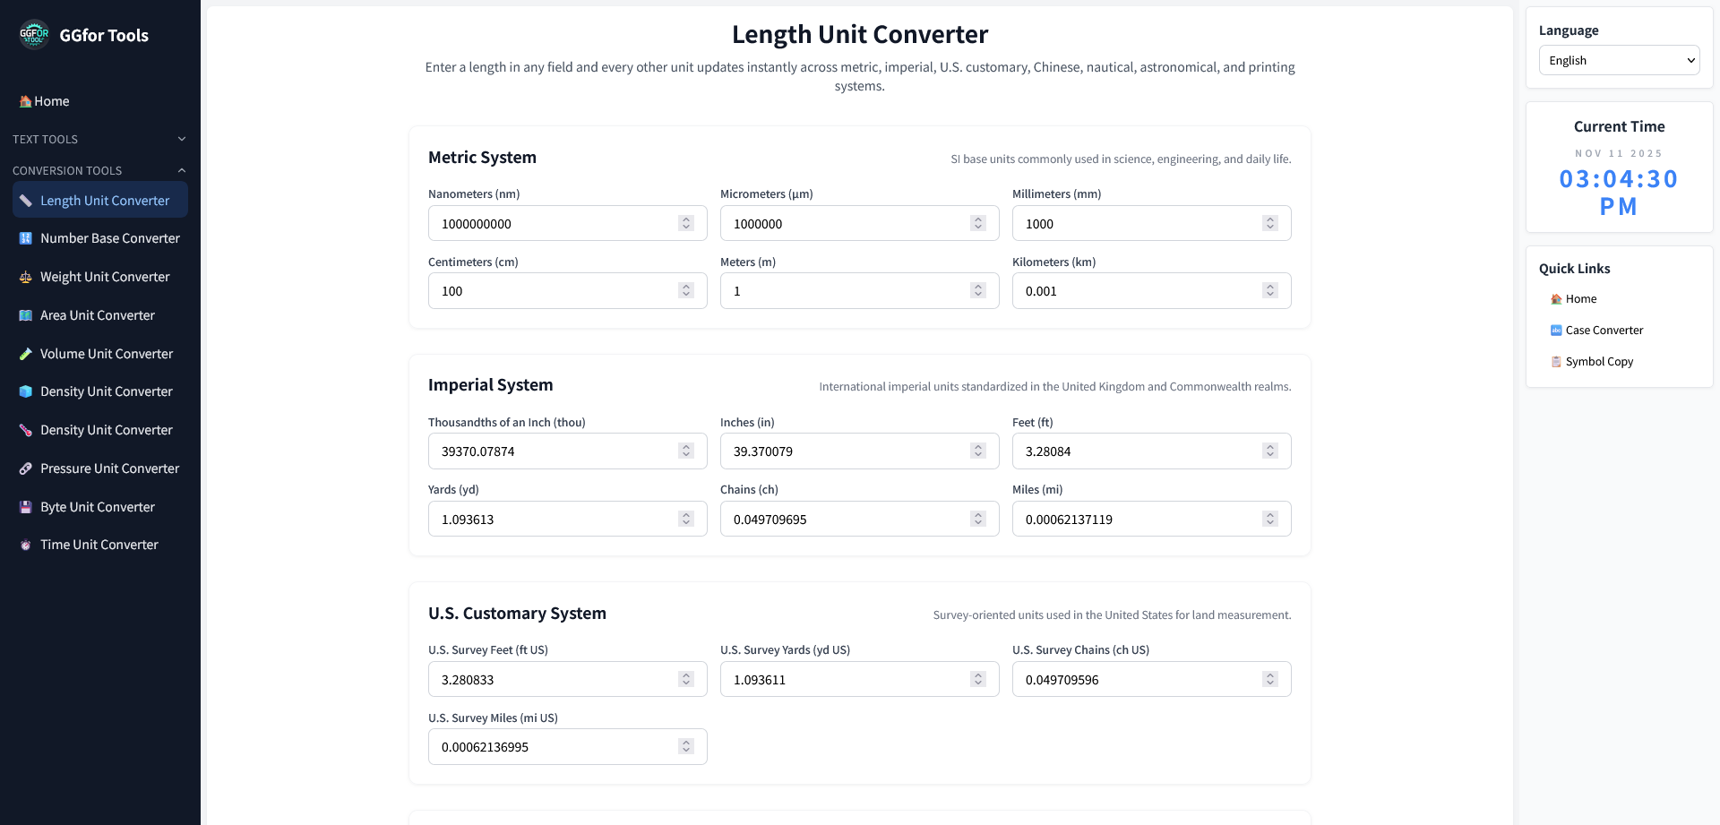Click the Pressure Unit Converter chain icon
Screen dimensions: 1720x825
(25, 468)
